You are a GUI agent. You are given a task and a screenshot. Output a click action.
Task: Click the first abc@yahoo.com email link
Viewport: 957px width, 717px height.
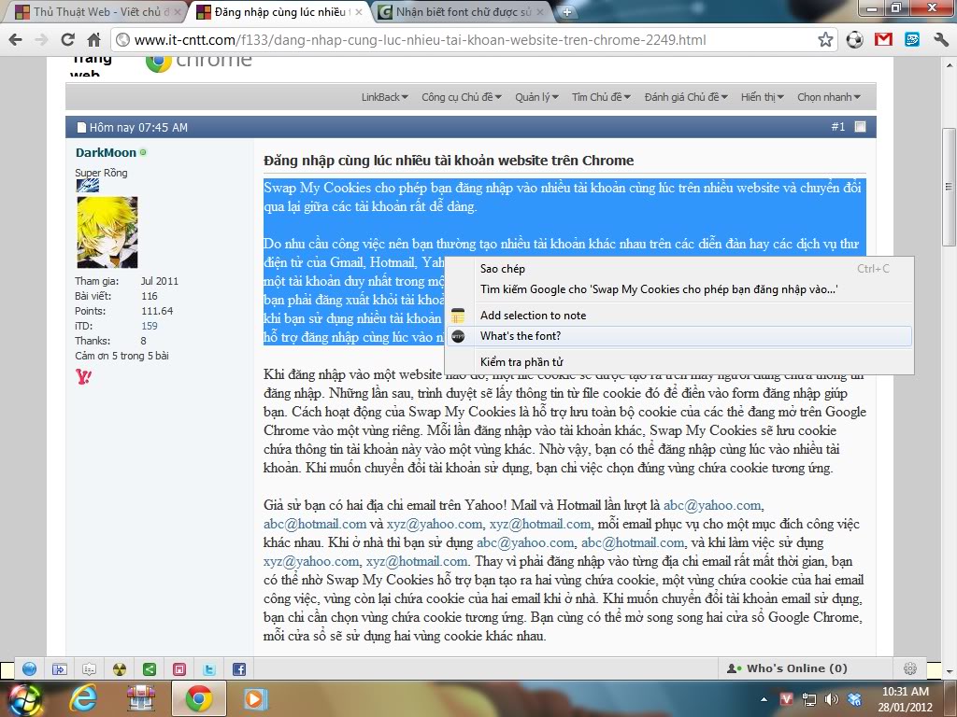[x=712, y=505]
